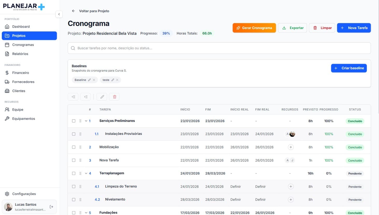Click the indent task toolbar icon

click(x=85, y=97)
